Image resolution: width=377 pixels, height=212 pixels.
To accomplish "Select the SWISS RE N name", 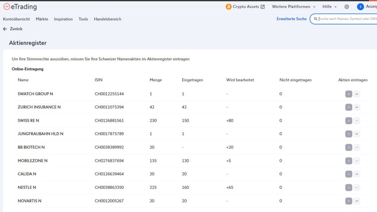I will click(x=28, y=121).
